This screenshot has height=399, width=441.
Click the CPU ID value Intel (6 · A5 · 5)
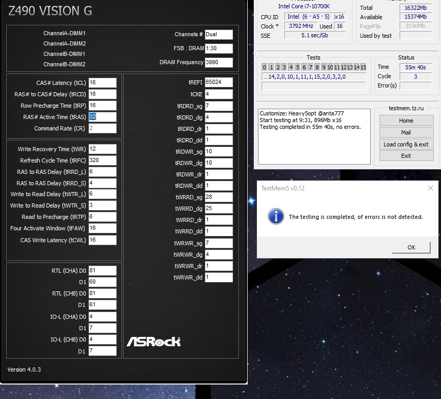308,17
